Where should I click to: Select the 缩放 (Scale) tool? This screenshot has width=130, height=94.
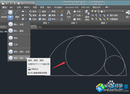point(42,19)
